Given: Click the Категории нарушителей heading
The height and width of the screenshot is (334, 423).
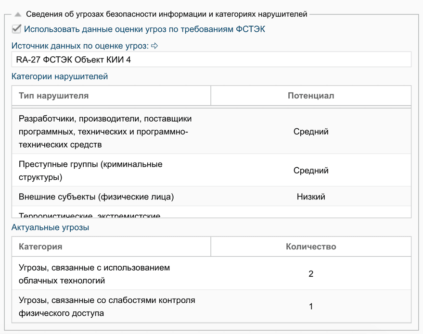Looking at the screenshot, I should pyautogui.click(x=60, y=76).
